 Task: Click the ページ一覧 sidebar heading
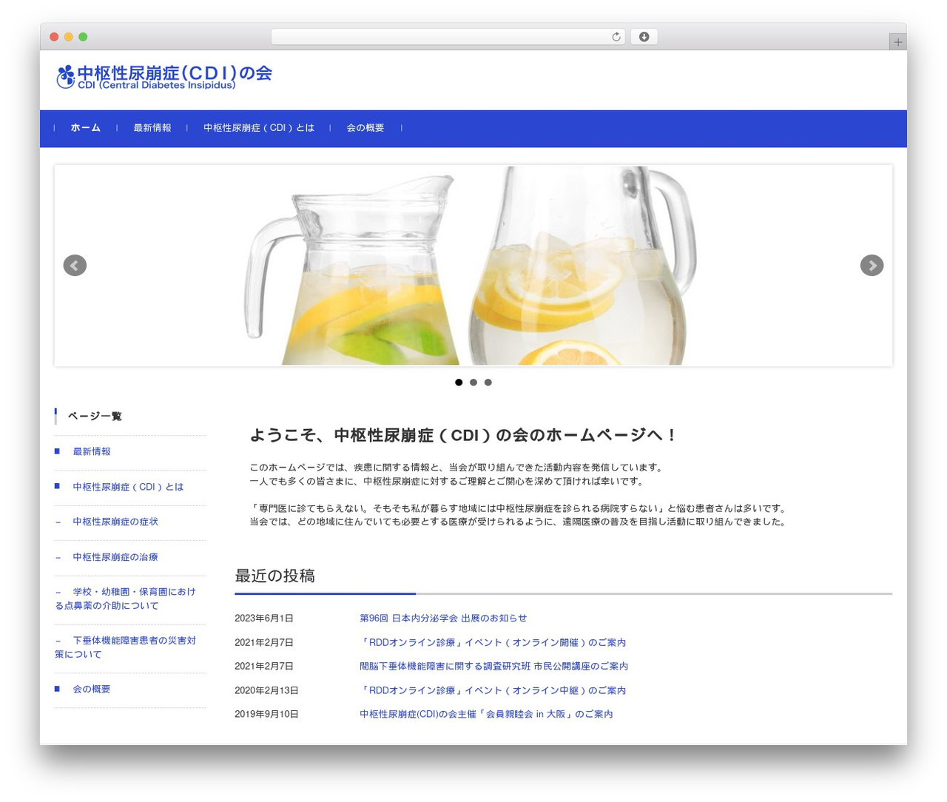[x=95, y=416]
